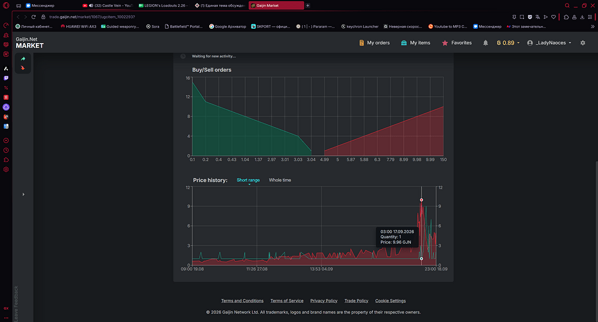Show more bookmarks with double chevron
Image resolution: width=598 pixels, height=322 pixels.
point(592,27)
